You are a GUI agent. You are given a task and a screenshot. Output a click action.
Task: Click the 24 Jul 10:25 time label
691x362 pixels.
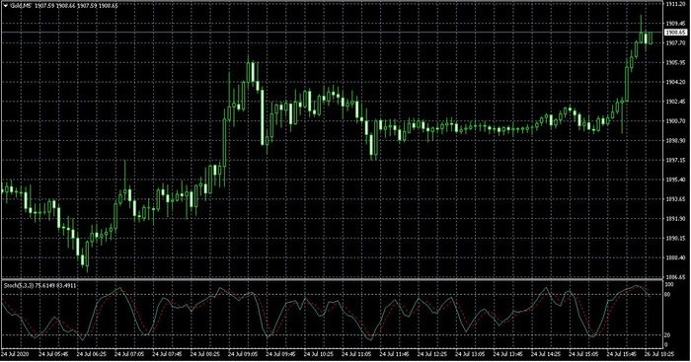coord(319,354)
